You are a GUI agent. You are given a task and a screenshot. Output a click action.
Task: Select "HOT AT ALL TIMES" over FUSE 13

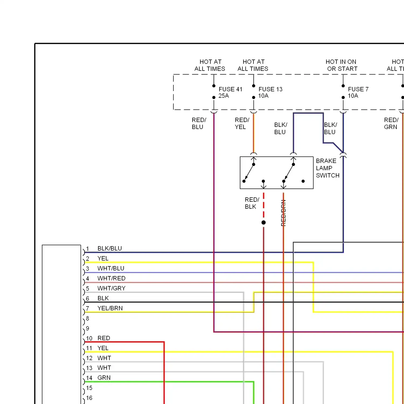coord(253,65)
